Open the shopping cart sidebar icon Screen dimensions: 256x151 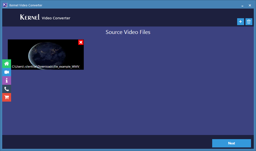7,97
